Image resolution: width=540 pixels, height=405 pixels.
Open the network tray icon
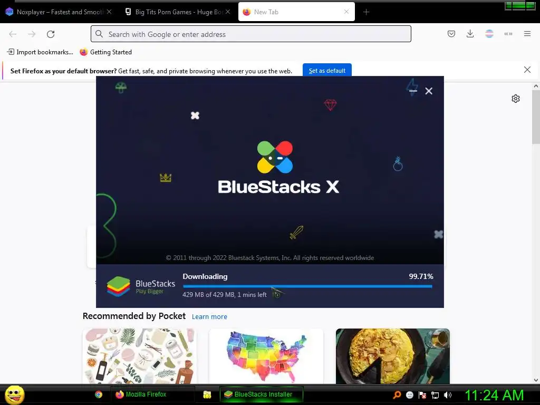click(x=435, y=395)
